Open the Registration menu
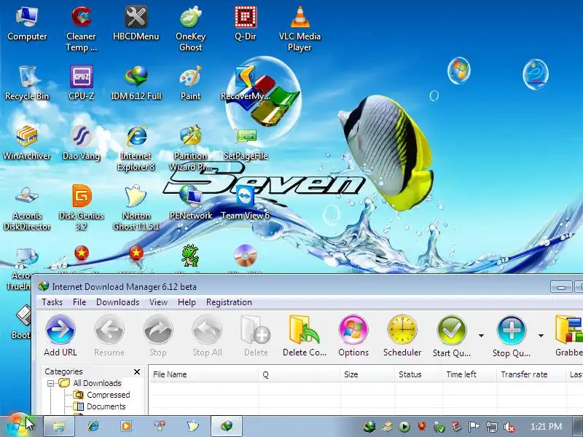This screenshot has height=437, width=583. [x=229, y=302]
